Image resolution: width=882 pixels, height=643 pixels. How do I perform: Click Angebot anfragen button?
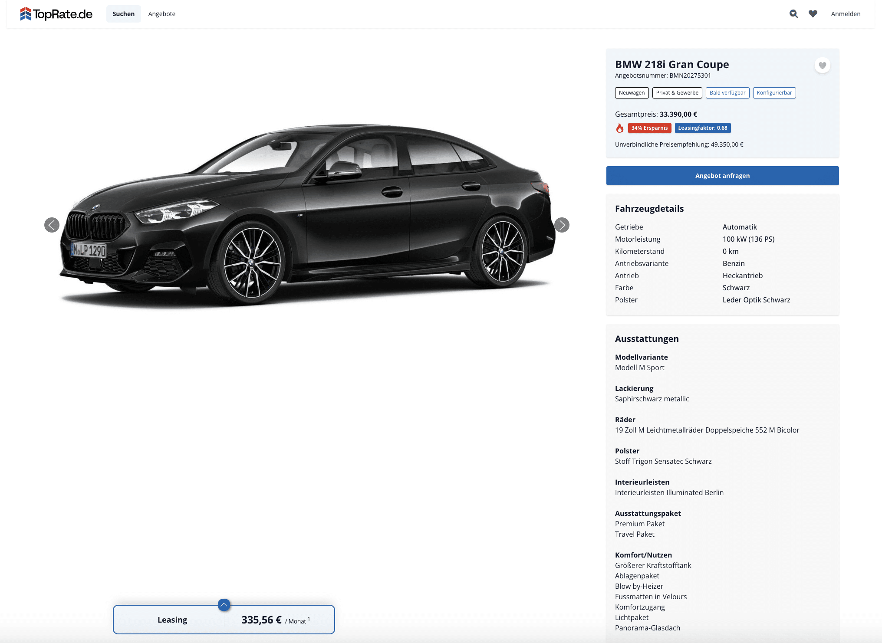click(x=722, y=176)
